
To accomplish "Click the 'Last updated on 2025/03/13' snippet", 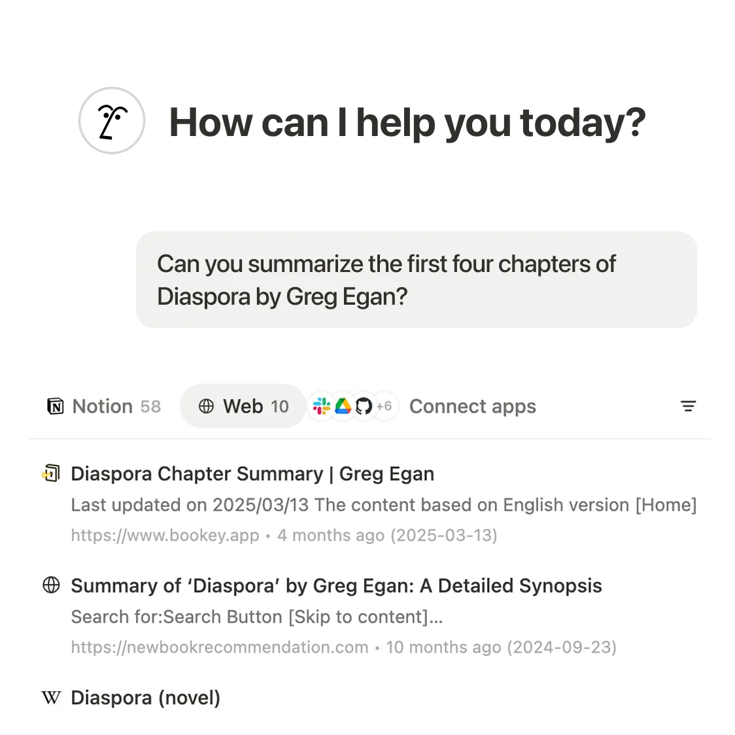I will 383,505.
